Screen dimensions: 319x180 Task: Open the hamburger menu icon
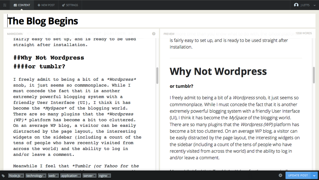point(5,5)
